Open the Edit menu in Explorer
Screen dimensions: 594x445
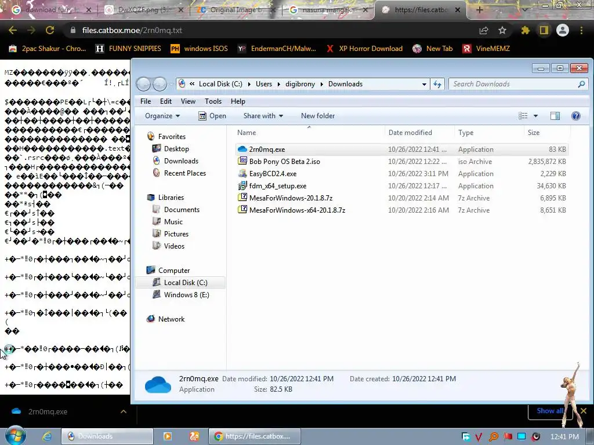(165, 101)
